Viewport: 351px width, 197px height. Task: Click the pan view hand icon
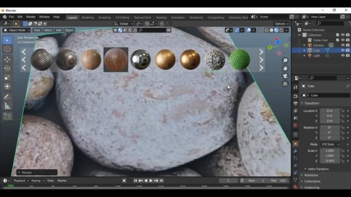tap(285, 68)
